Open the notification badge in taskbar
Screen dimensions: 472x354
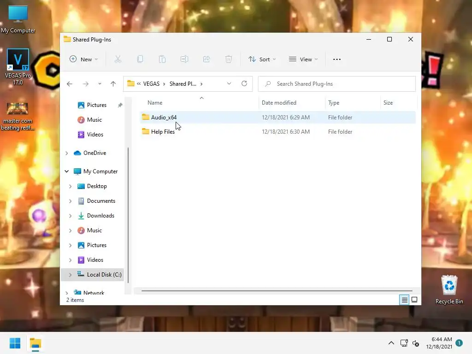459,342
